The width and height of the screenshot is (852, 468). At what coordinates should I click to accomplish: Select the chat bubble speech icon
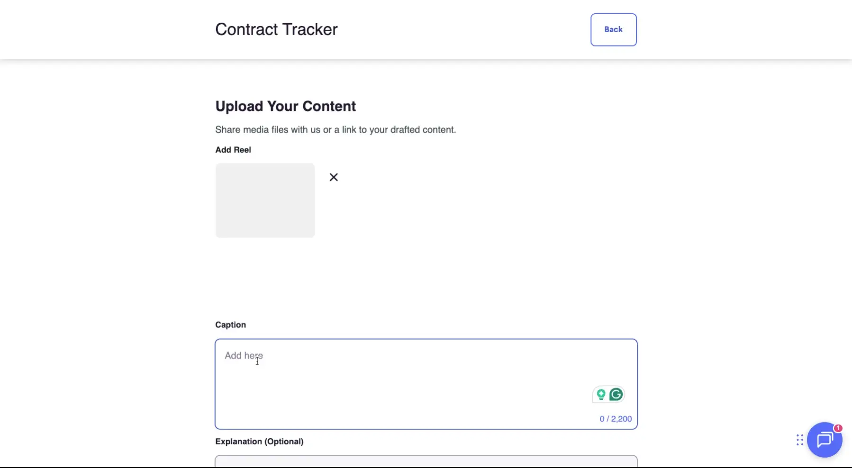click(825, 440)
